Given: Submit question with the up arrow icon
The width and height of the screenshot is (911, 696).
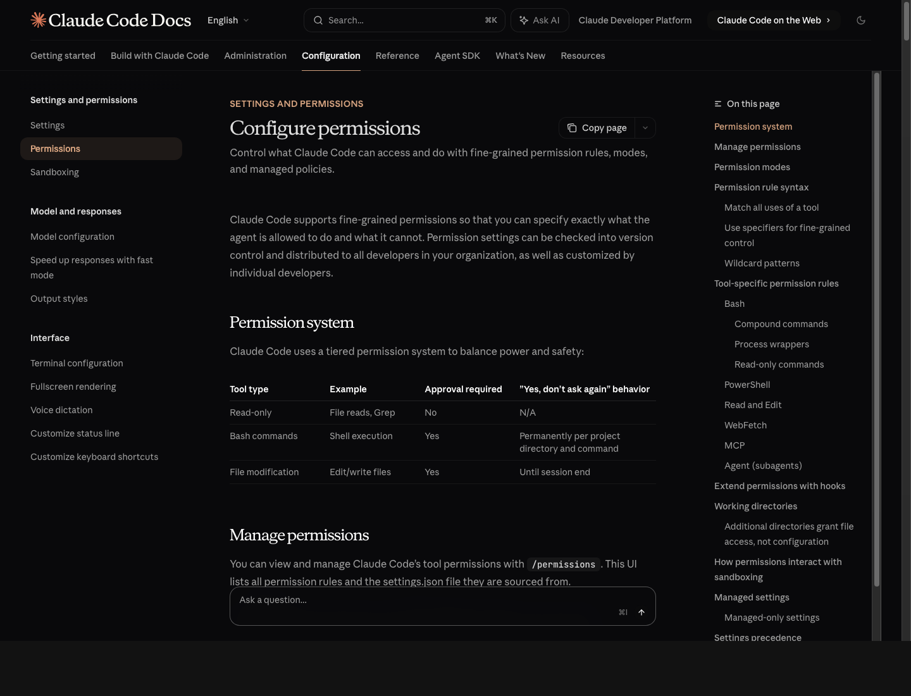Looking at the screenshot, I should 641,612.
